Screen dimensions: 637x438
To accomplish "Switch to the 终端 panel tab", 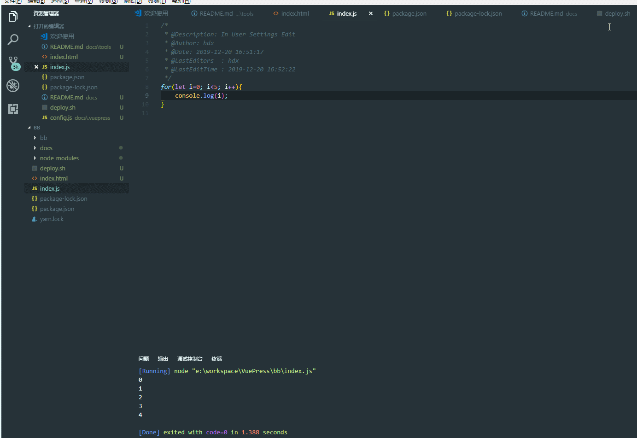I will pyautogui.click(x=217, y=359).
